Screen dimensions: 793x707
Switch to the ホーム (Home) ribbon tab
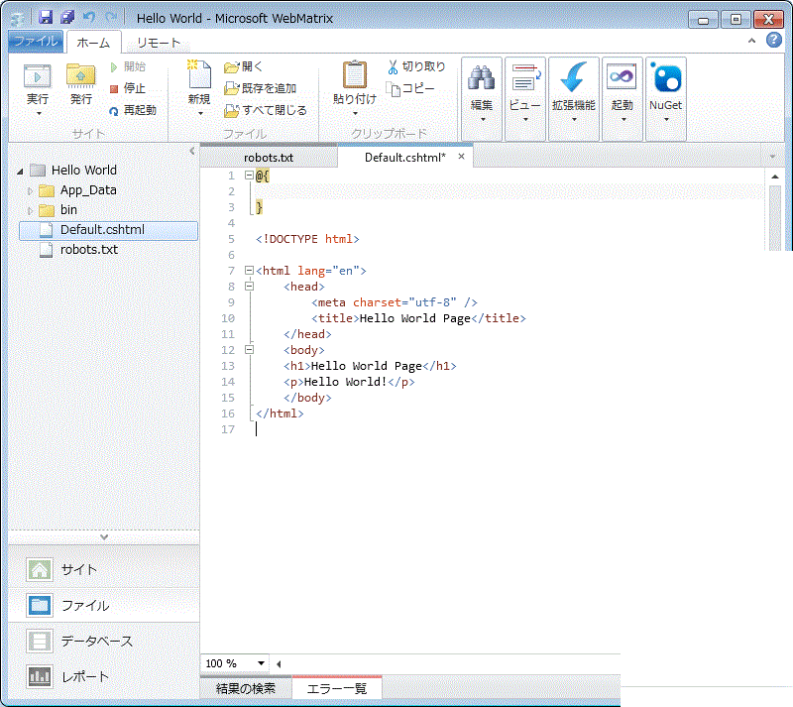pyautogui.click(x=93, y=43)
